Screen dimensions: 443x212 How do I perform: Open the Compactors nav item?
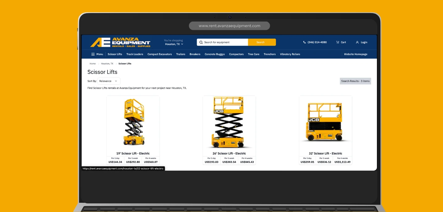click(236, 54)
